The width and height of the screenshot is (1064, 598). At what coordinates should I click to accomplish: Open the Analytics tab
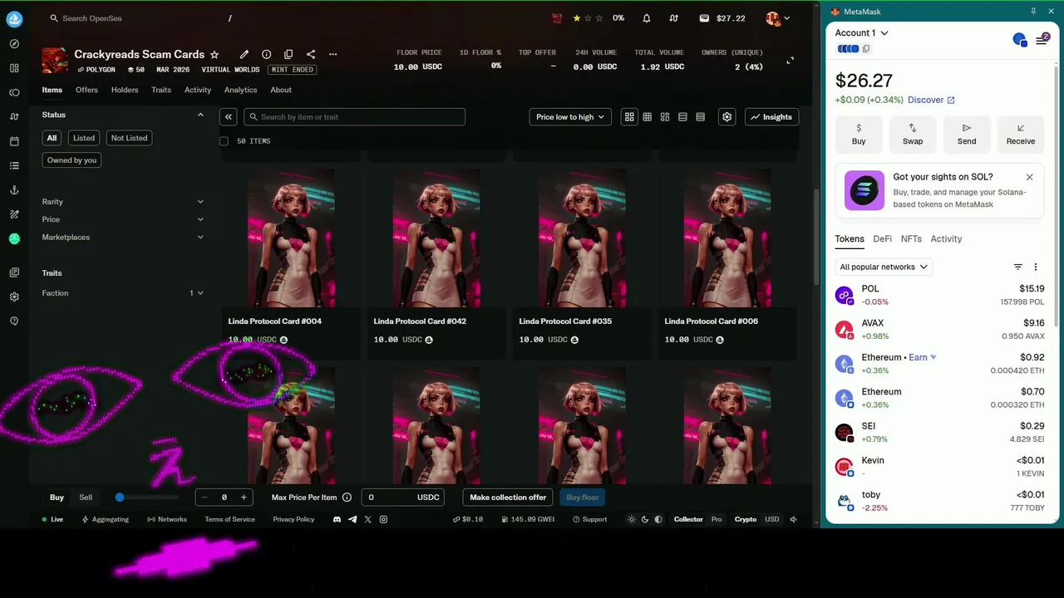point(240,90)
